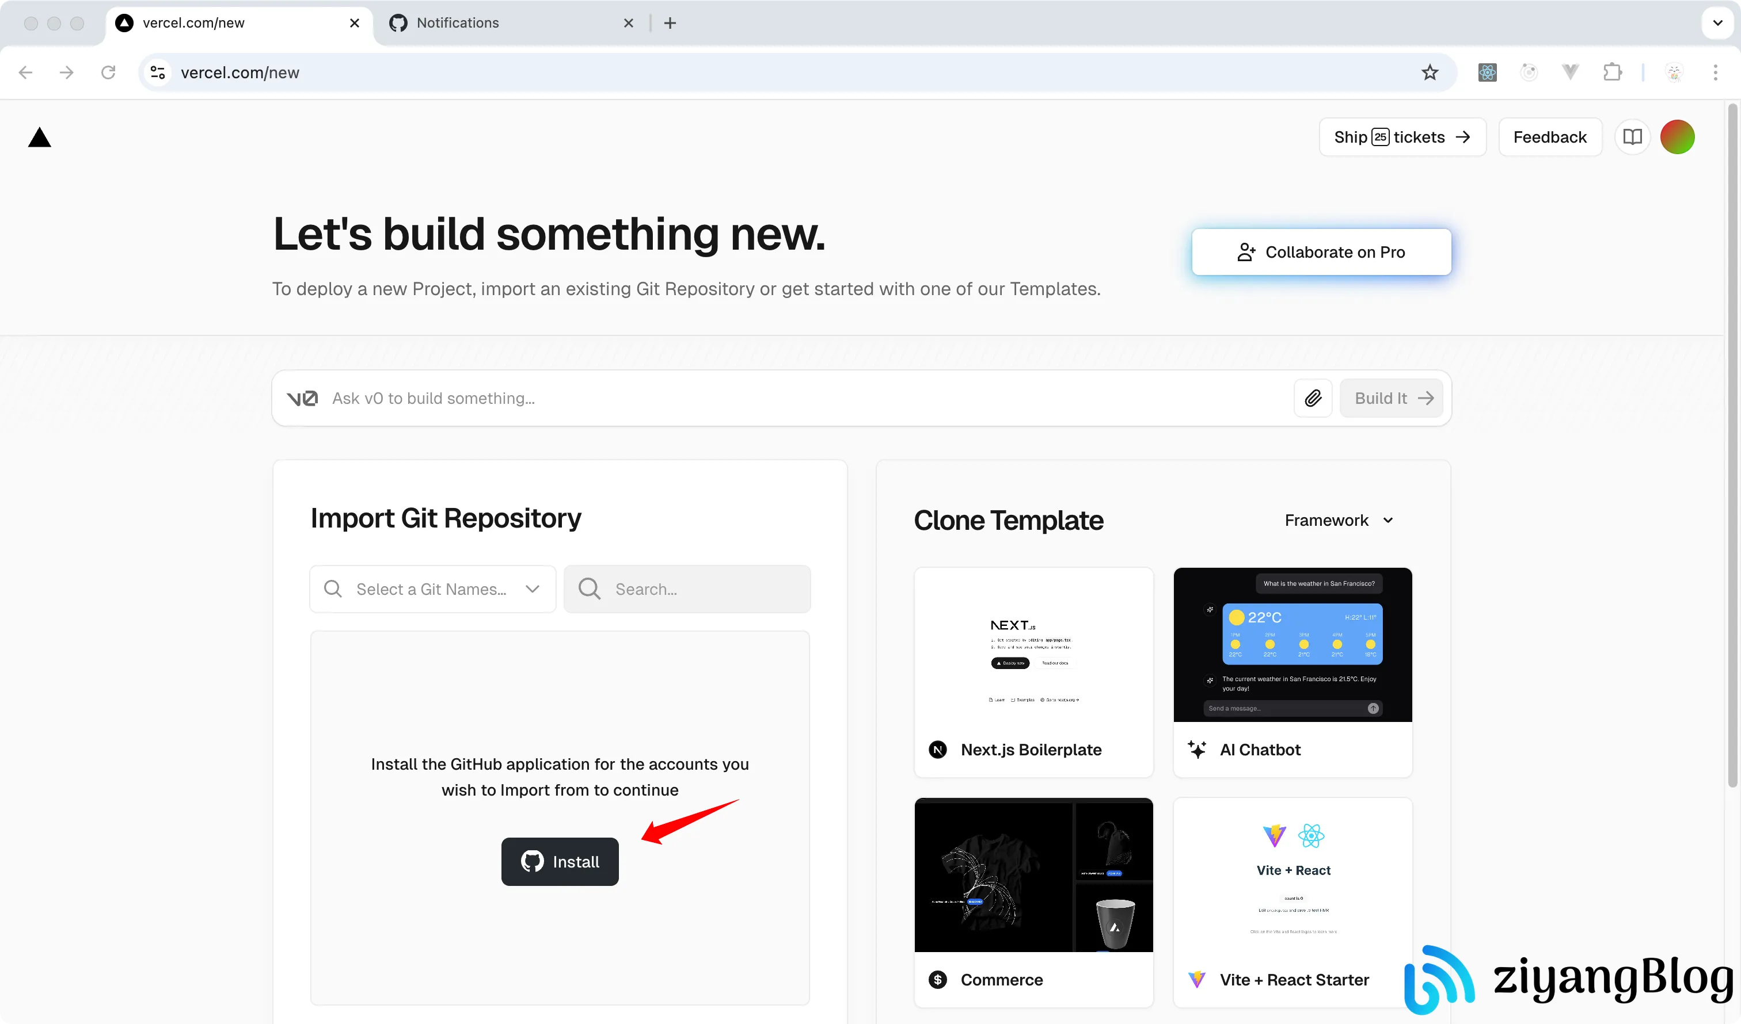Open the Framework filter dropdown
1741x1024 pixels.
point(1339,520)
